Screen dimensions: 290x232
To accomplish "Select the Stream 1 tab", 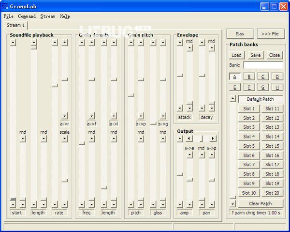I will pyautogui.click(x=15, y=25).
